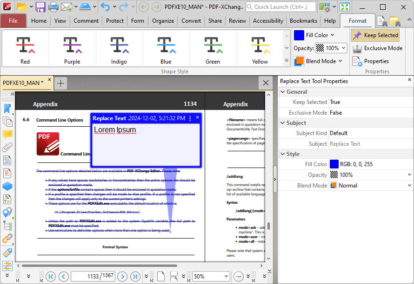
Task: Open the Blend Mode dropdown in ribbon
Action: click(340, 61)
